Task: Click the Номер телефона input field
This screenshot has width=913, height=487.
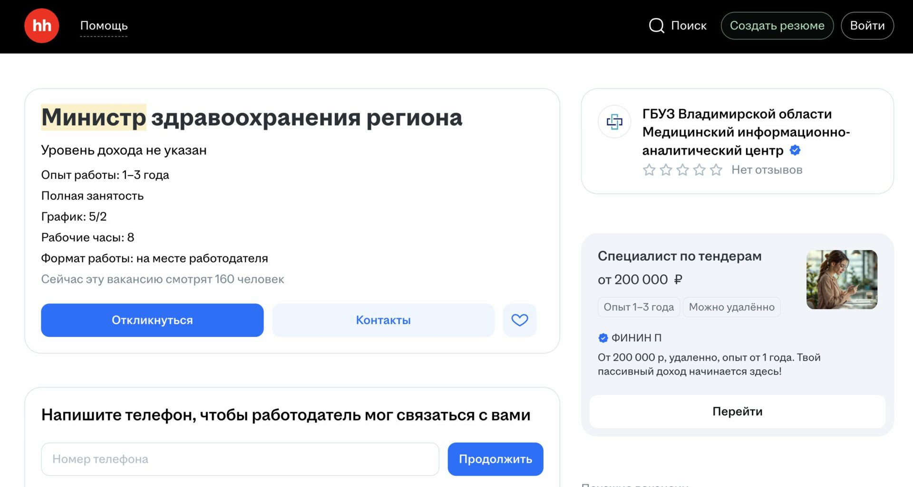Action: [240, 459]
